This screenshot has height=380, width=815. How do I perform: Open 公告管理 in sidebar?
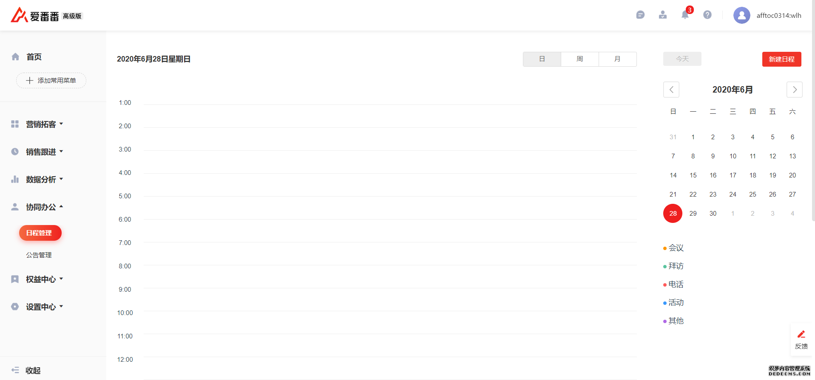[x=39, y=255]
